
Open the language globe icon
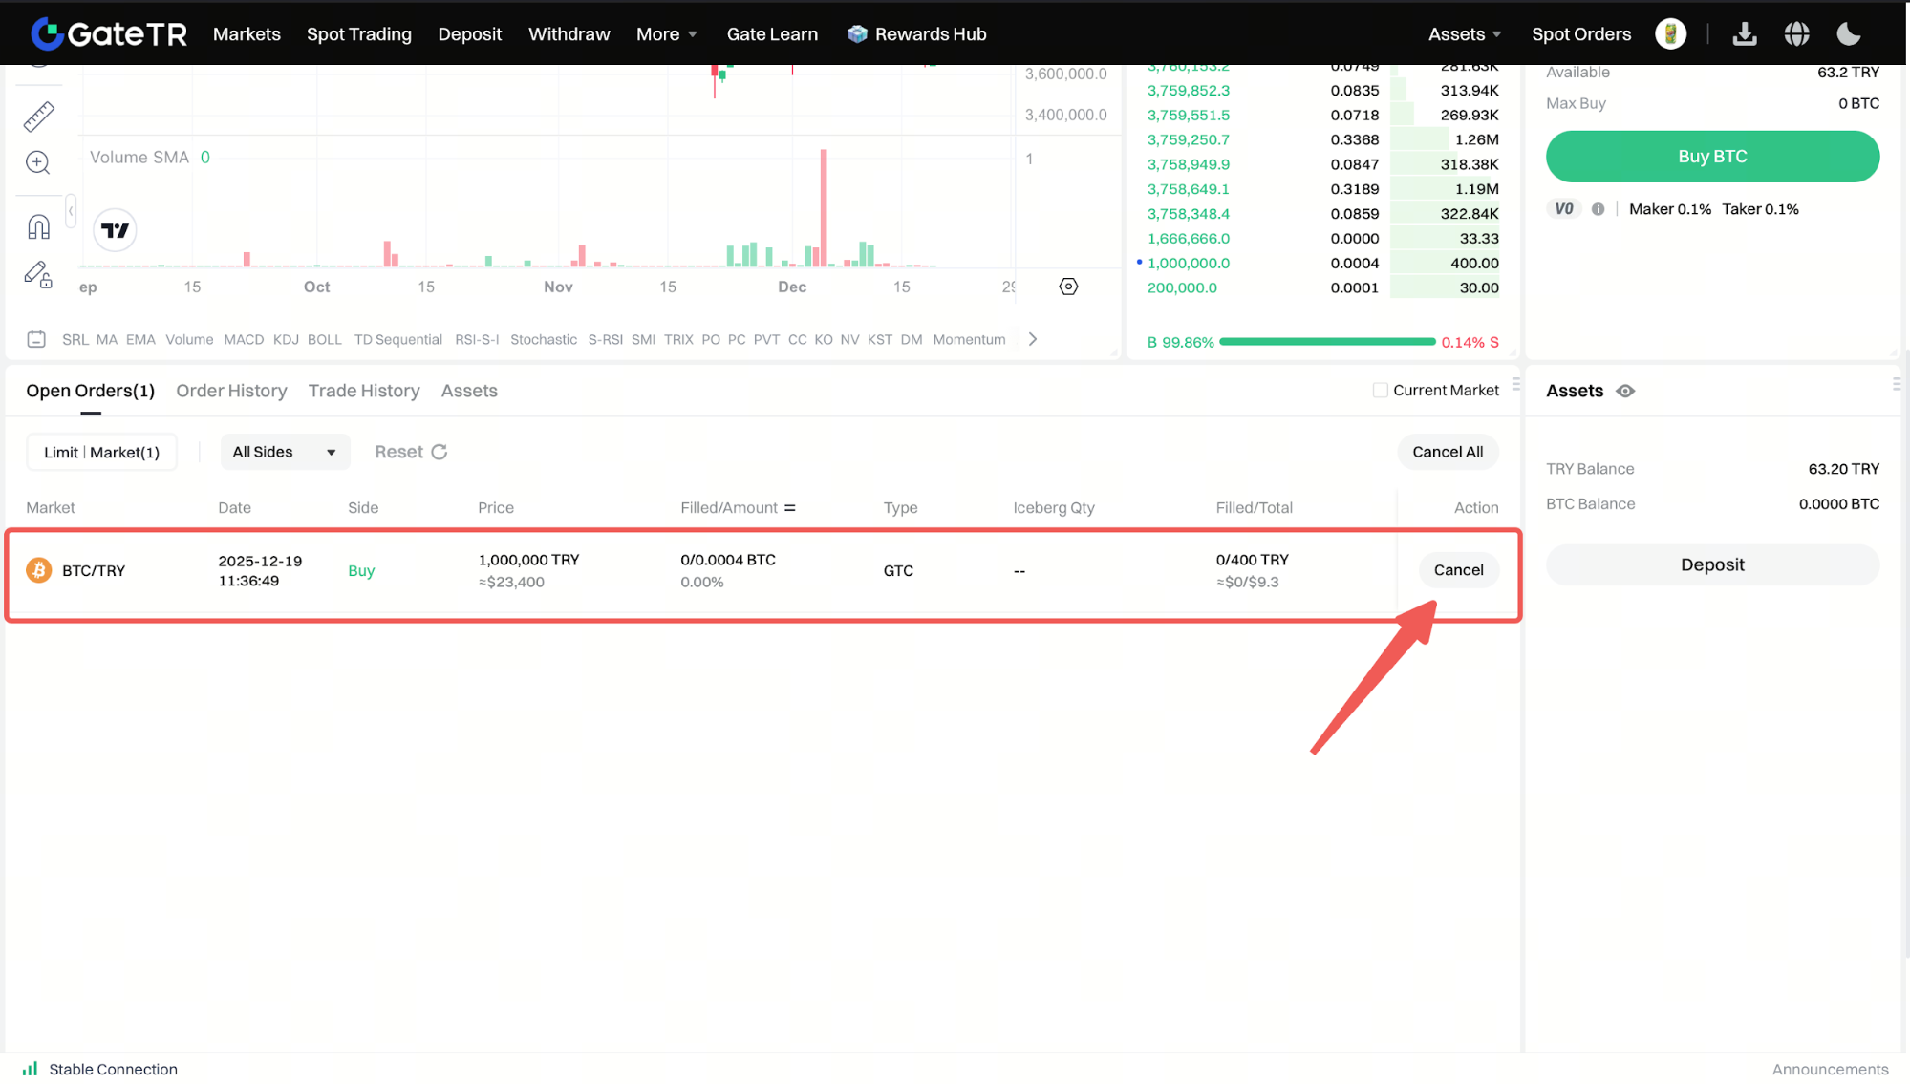click(1796, 34)
